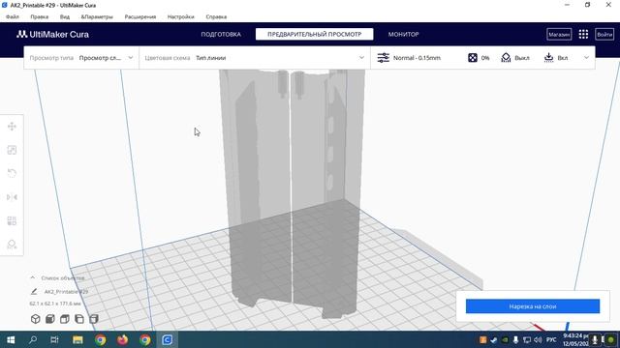
Task: Switch to the front view cube icon
Action: [x=50, y=319]
